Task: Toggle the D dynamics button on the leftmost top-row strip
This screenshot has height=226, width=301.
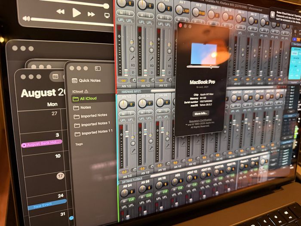Action: click(133, 73)
